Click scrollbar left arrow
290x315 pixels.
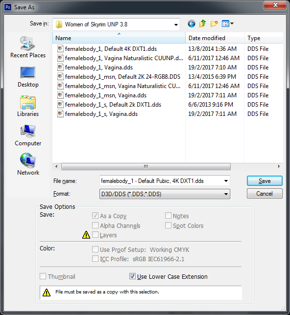[56, 166]
